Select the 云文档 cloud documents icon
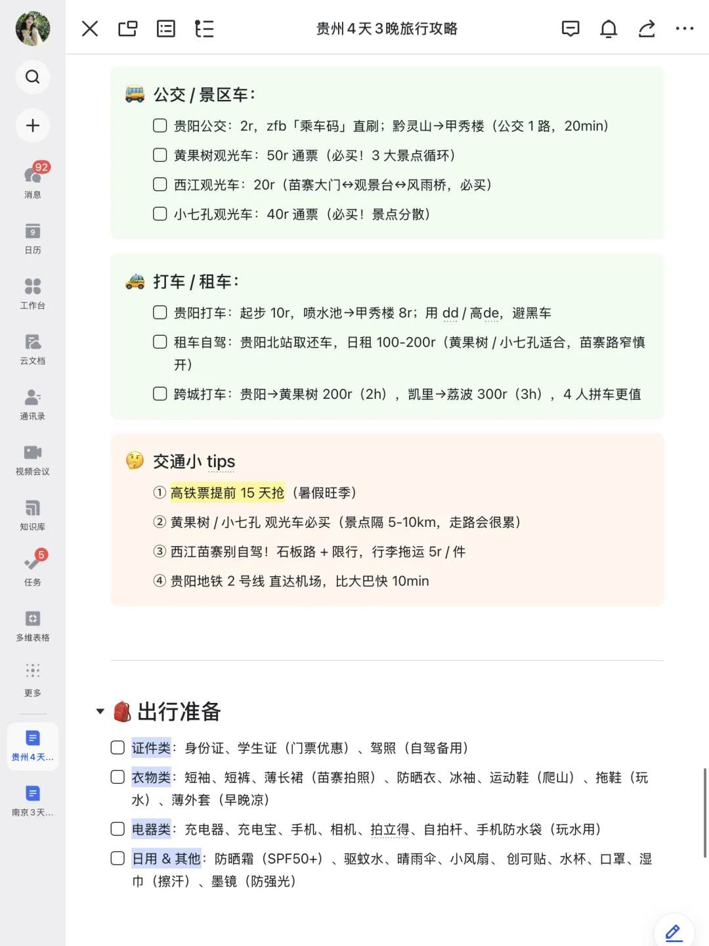This screenshot has width=709, height=946. (33, 344)
